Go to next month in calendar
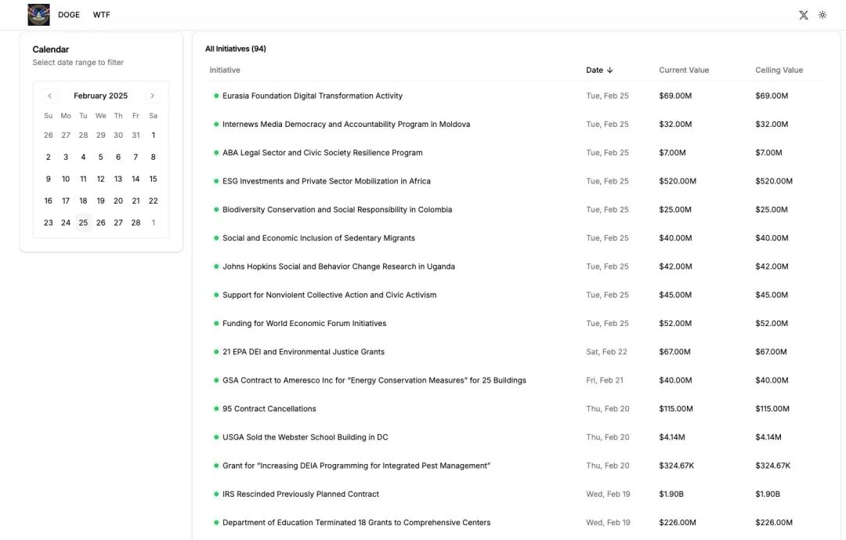This screenshot has height=540, width=846. 152,96
